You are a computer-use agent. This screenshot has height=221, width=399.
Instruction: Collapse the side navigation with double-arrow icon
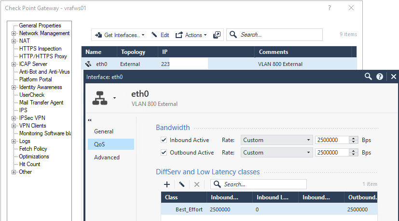click(x=90, y=120)
